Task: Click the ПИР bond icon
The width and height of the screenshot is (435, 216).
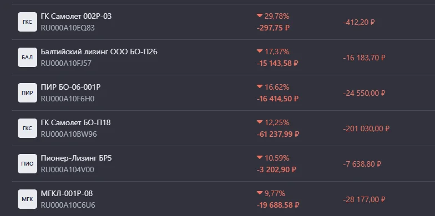Action: (x=28, y=93)
